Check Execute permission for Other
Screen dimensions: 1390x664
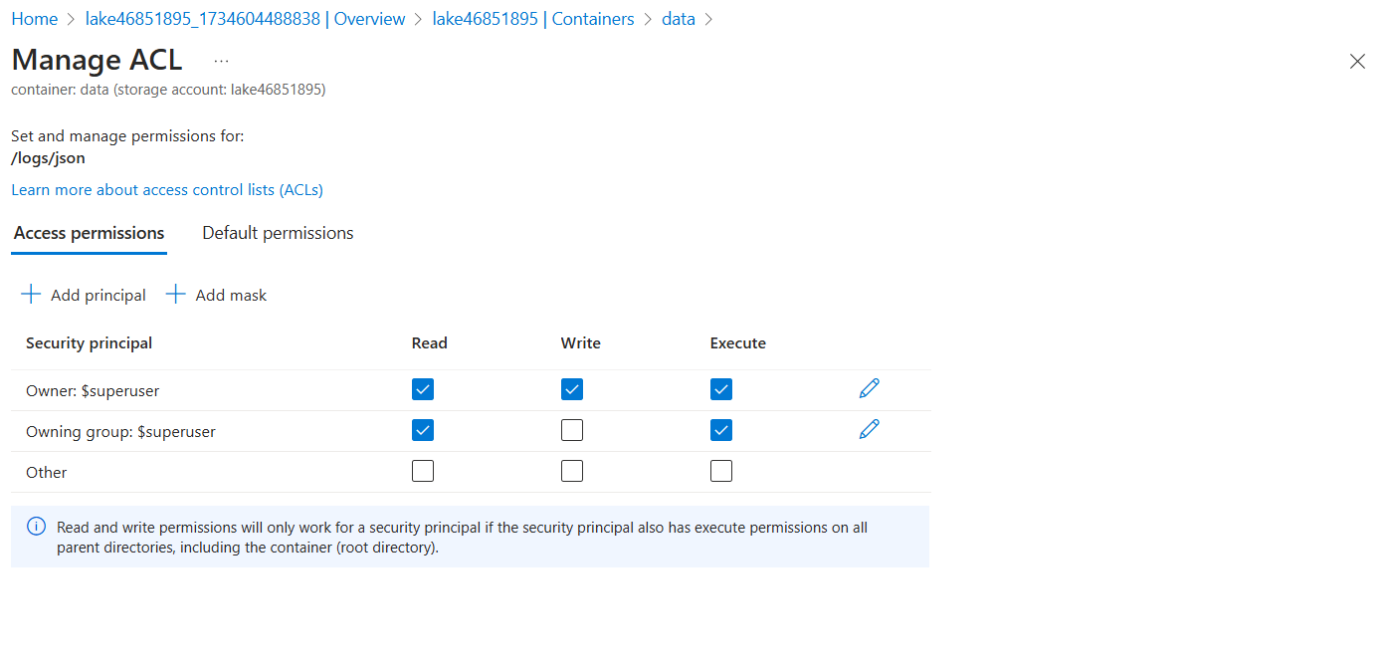click(721, 471)
